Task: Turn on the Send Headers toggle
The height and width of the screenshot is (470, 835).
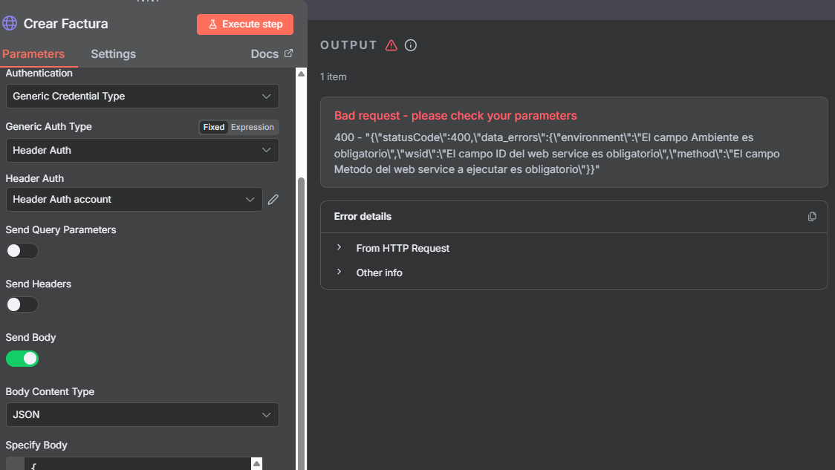Action: tap(22, 304)
